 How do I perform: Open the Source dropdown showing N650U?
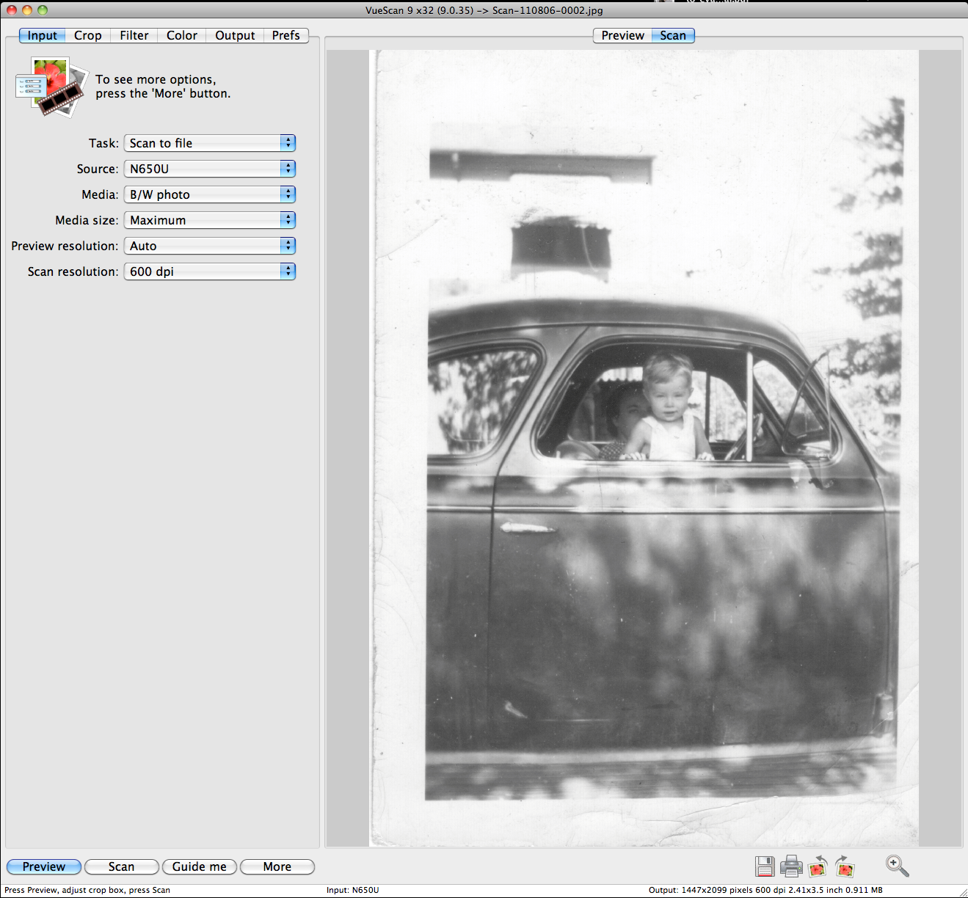(210, 169)
